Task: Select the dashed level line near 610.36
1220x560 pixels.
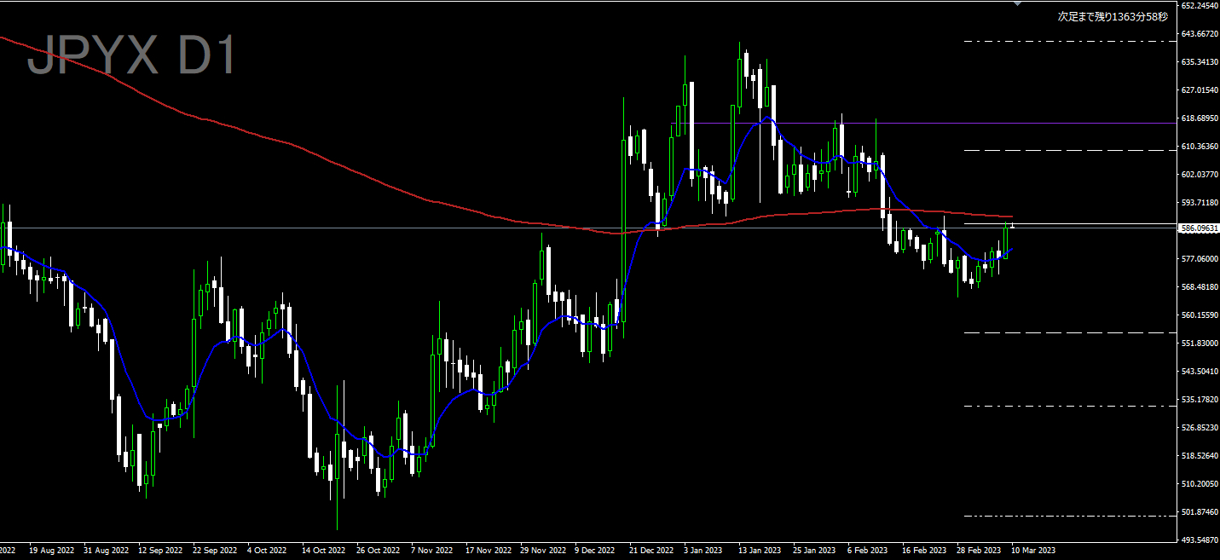Action: (x=1066, y=150)
